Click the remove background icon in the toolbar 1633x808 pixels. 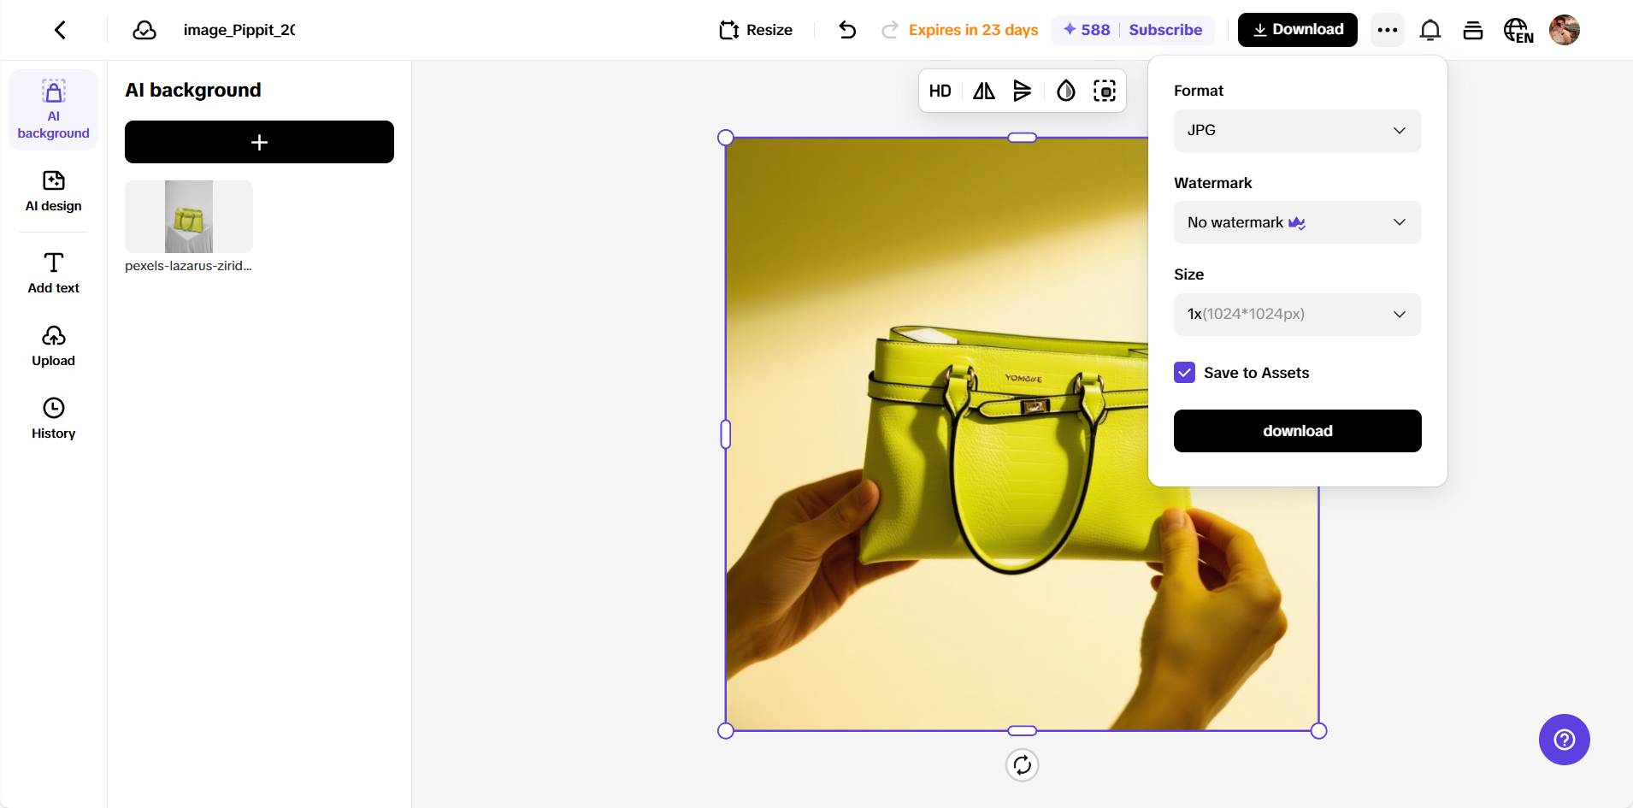click(x=1105, y=91)
